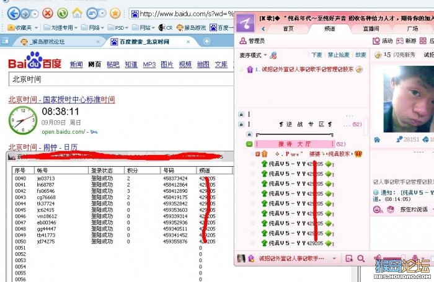Open 活动 activities icon in YY window
434x282 pixels.
tap(376, 41)
